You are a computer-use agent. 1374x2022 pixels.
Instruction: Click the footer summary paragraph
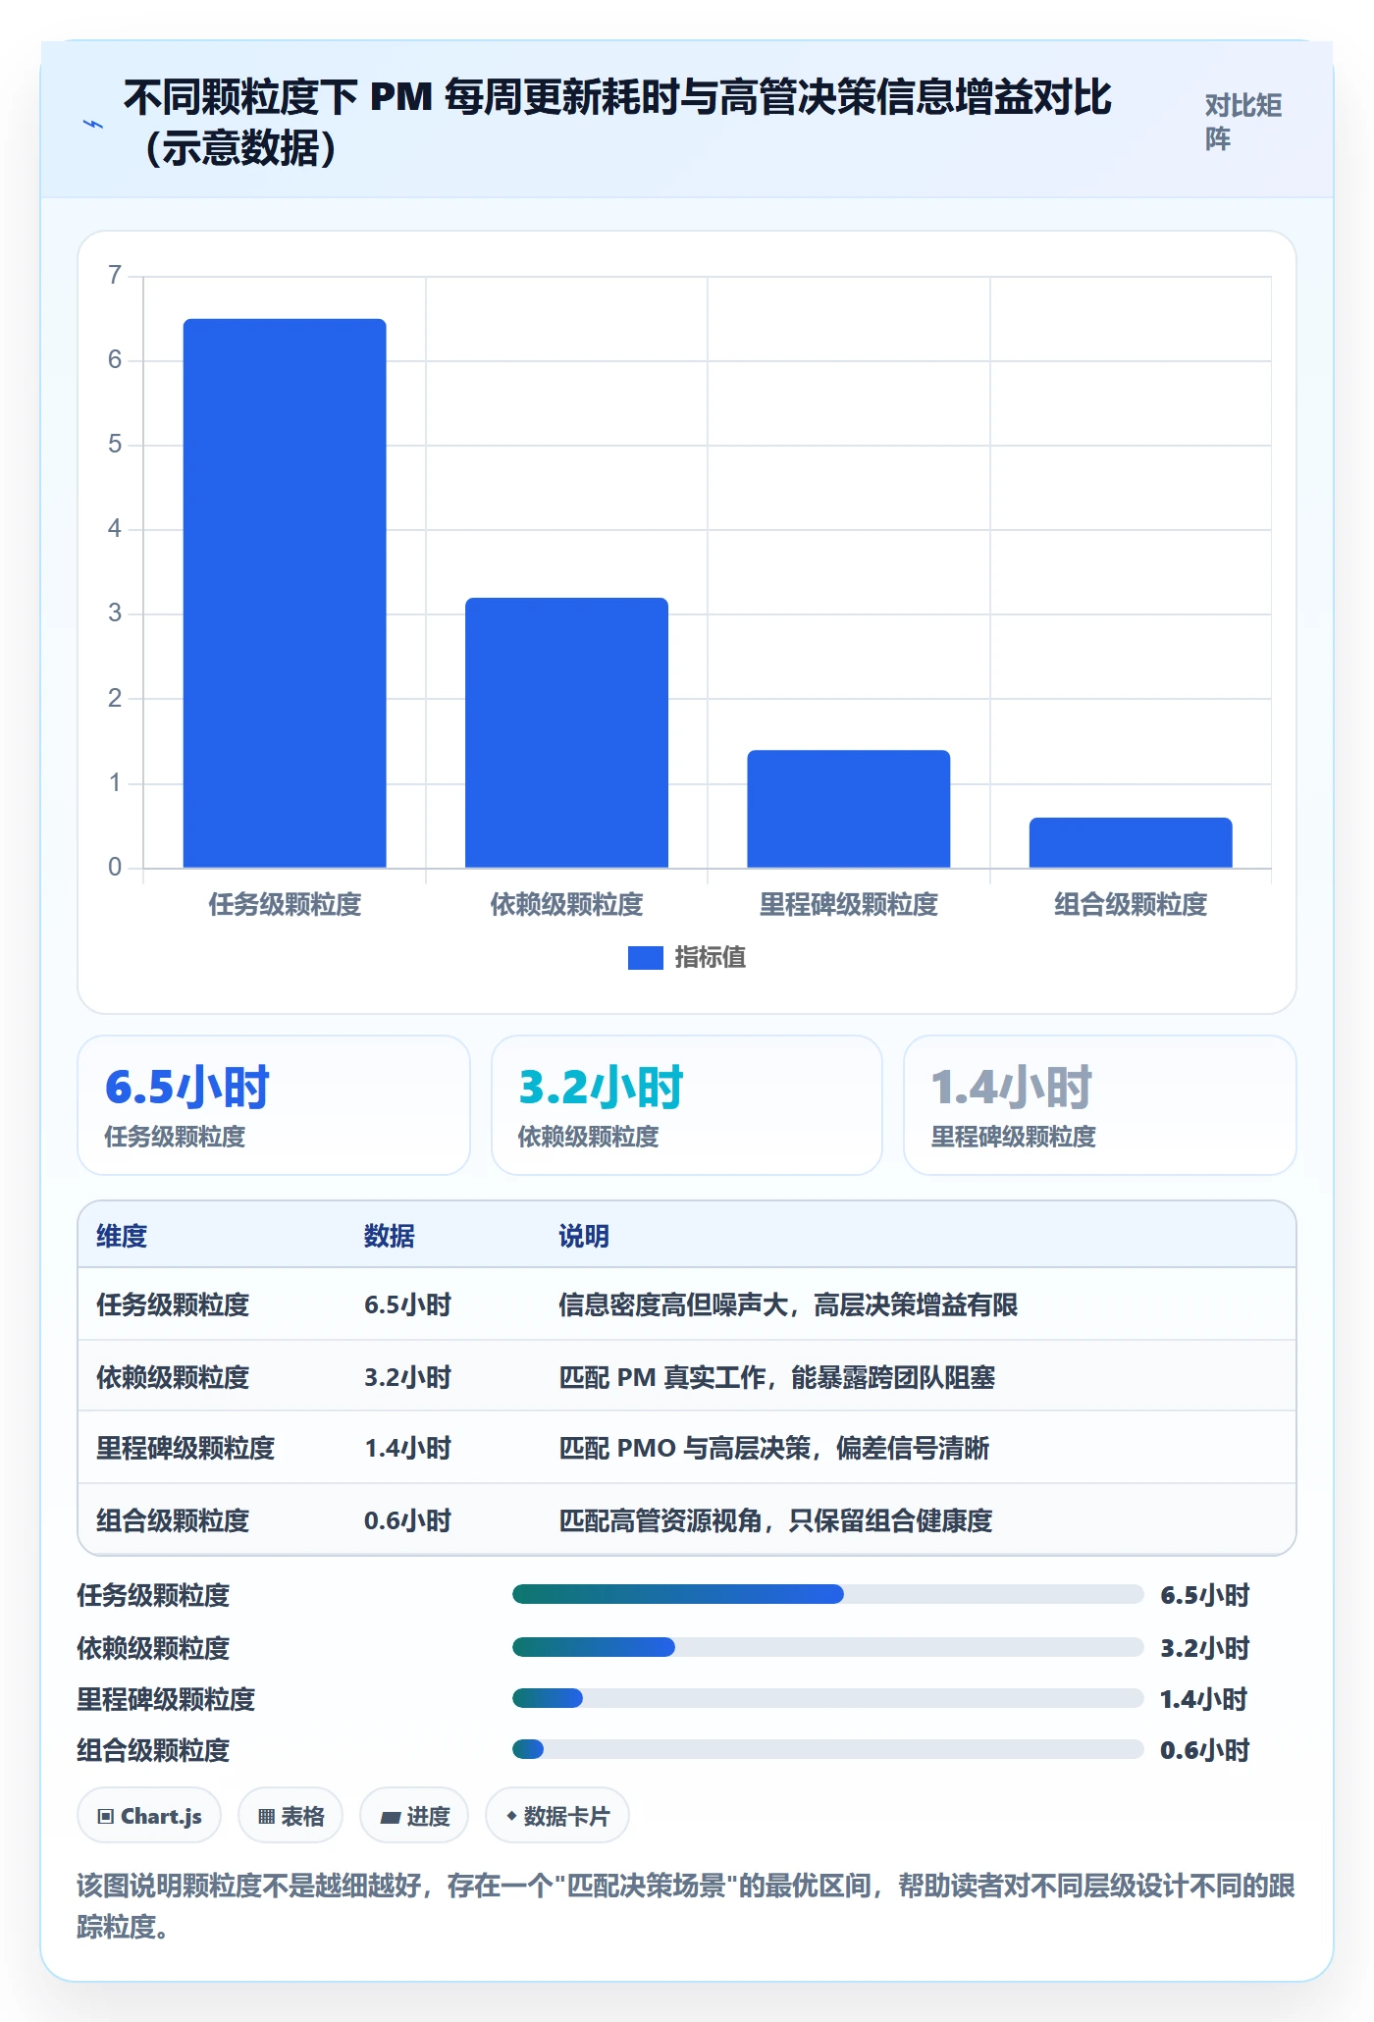click(x=686, y=1905)
